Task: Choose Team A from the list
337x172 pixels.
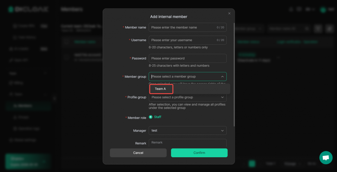Action: coord(161,89)
